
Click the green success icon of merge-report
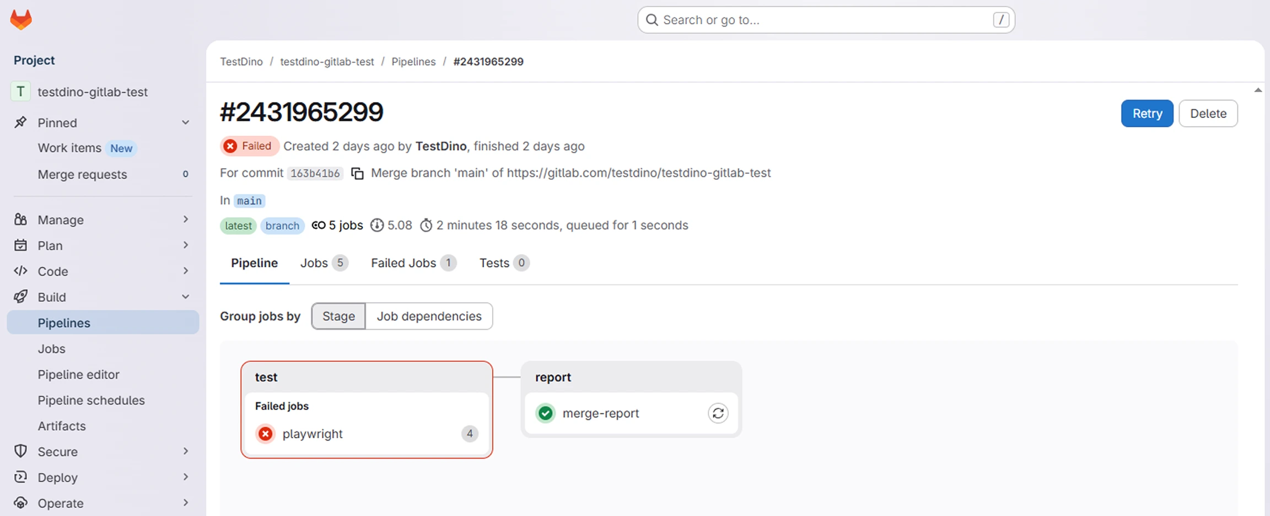545,413
